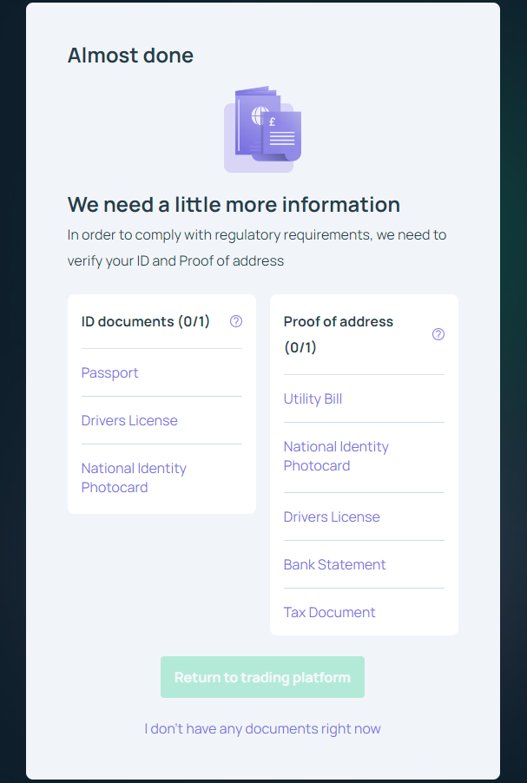Click the regulatory requirements description paragraph

pos(257,247)
